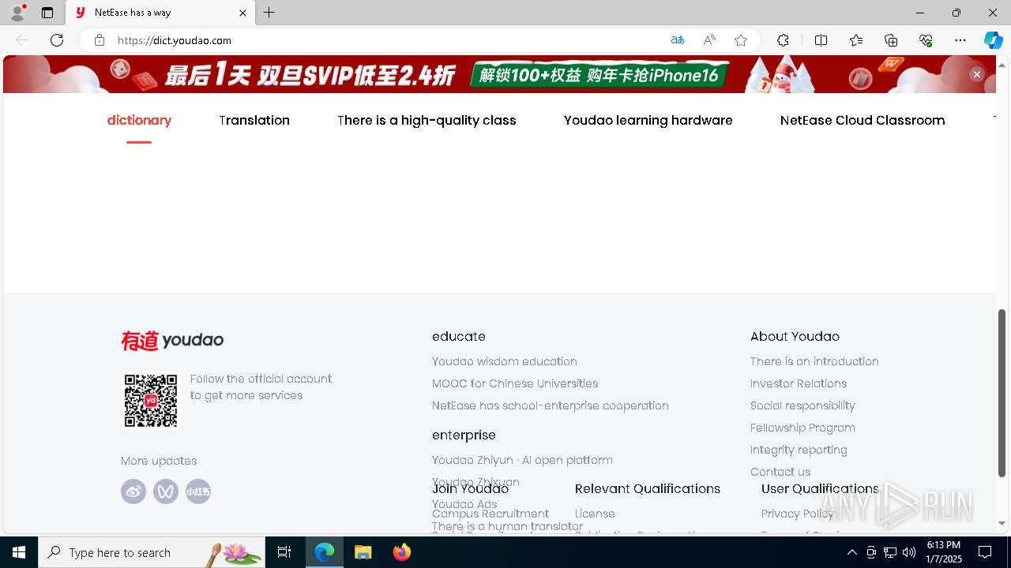
Task: Open Contact us link
Action: [780, 472]
